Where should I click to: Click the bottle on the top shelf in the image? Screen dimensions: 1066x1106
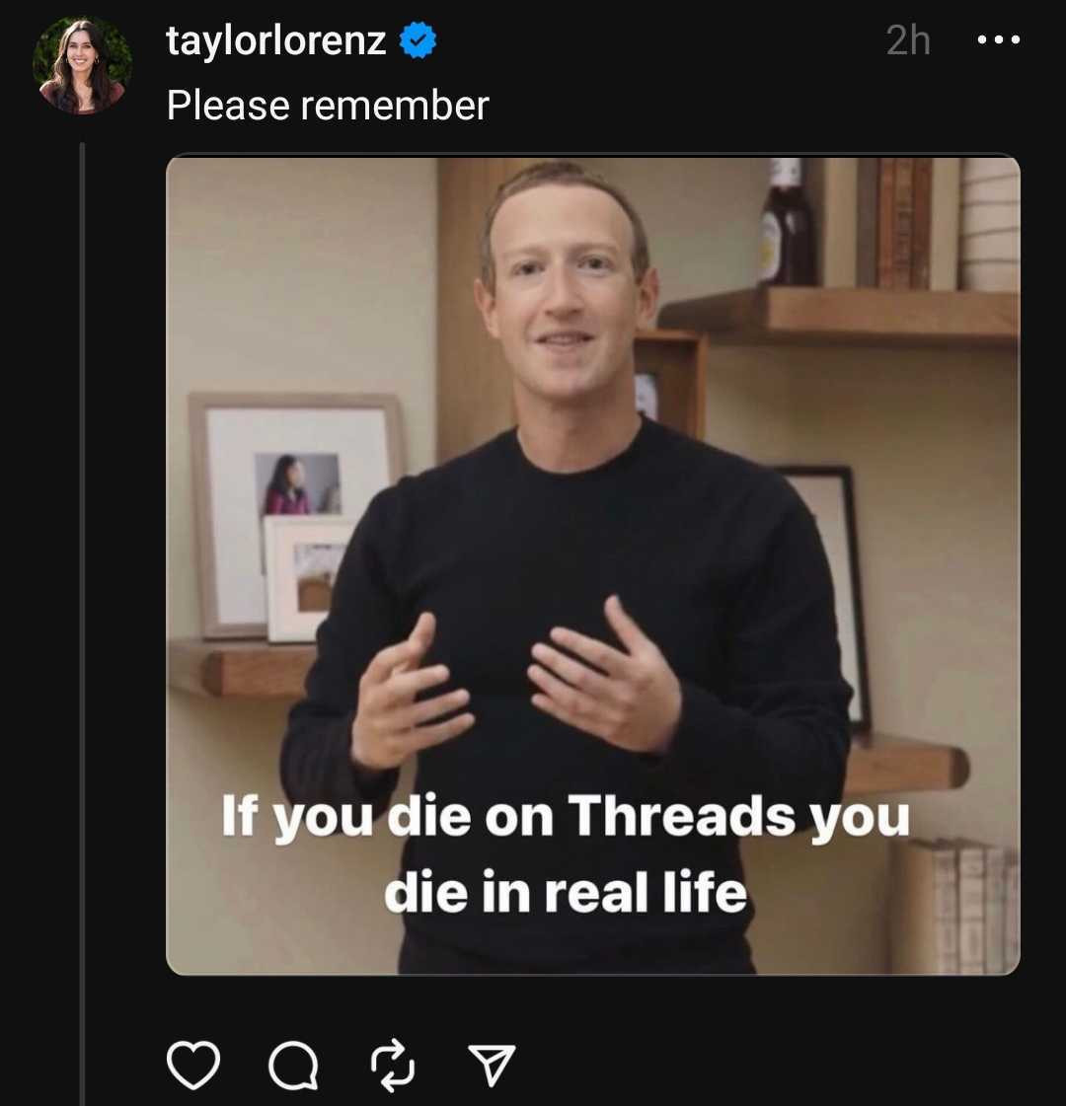click(x=785, y=221)
